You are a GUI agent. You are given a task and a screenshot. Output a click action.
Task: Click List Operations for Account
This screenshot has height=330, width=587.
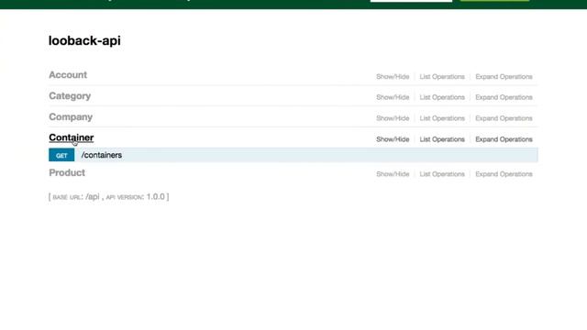tap(442, 77)
